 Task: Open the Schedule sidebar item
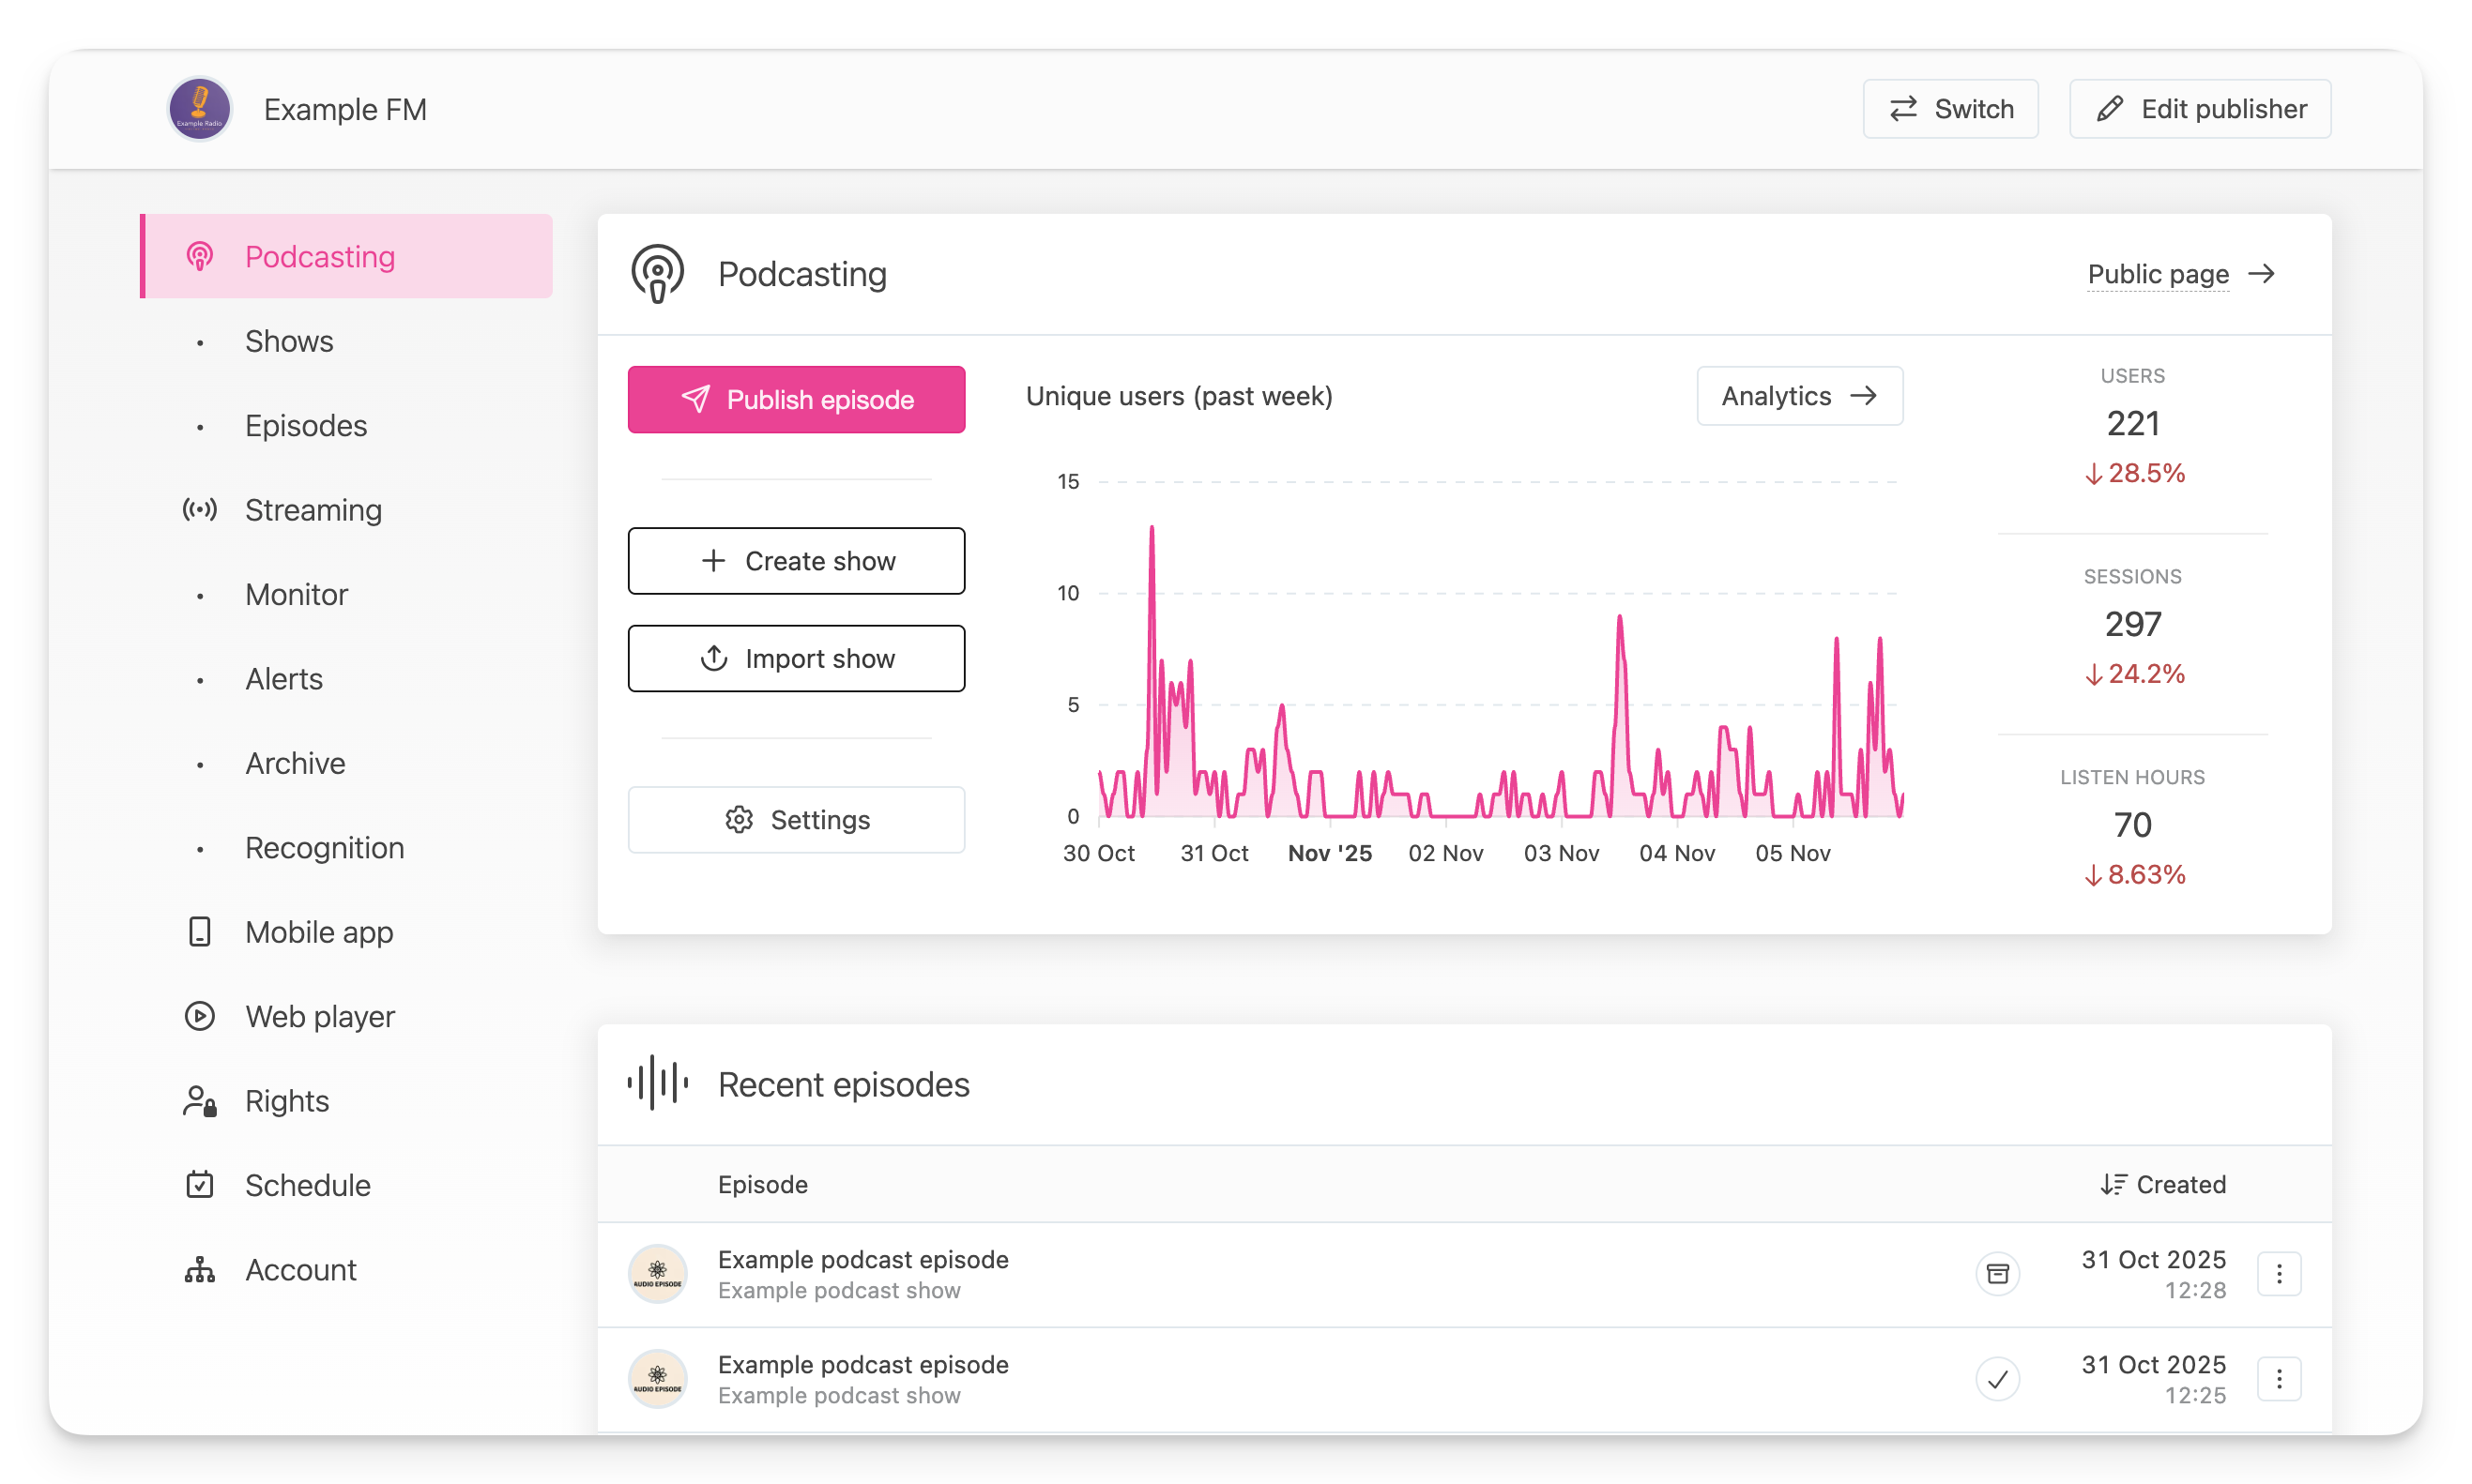pyautogui.click(x=307, y=1185)
